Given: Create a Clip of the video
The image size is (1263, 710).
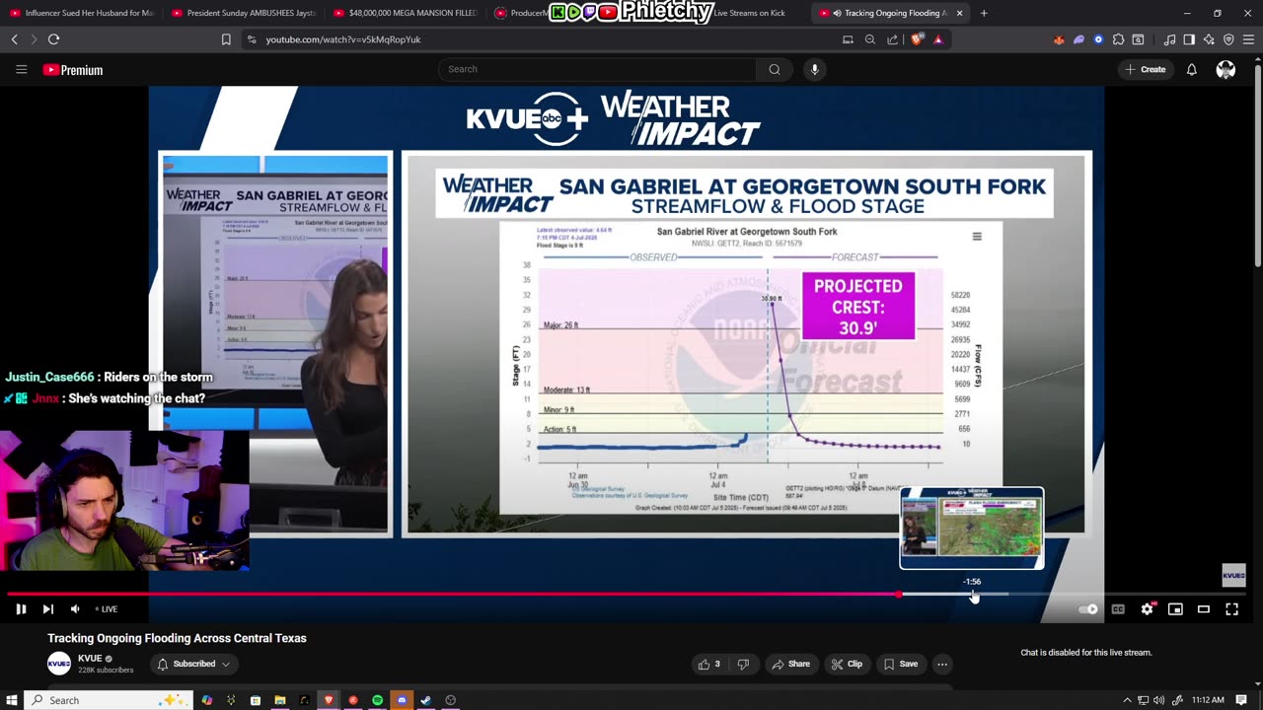Looking at the screenshot, I should [847, 664].
